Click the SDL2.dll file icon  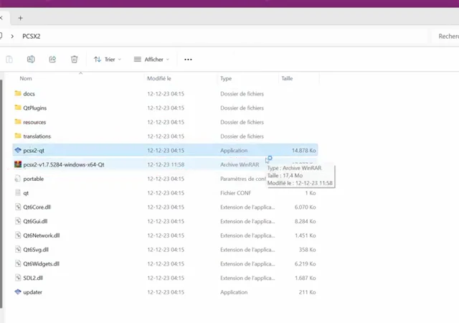click(18, 278)
